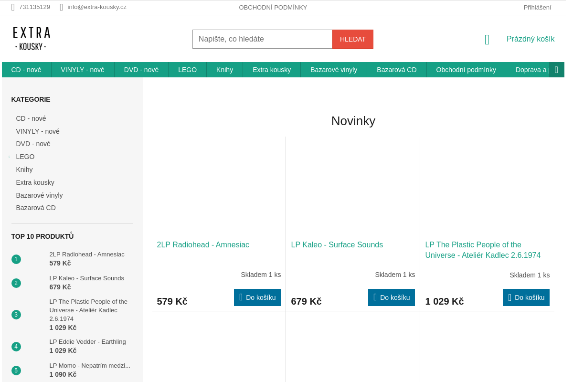This screenshot has height=382, width=573.
Task: Open 'LP Kaleo - Surface Sounds' in Top 10 list
Action: [87, 278]
